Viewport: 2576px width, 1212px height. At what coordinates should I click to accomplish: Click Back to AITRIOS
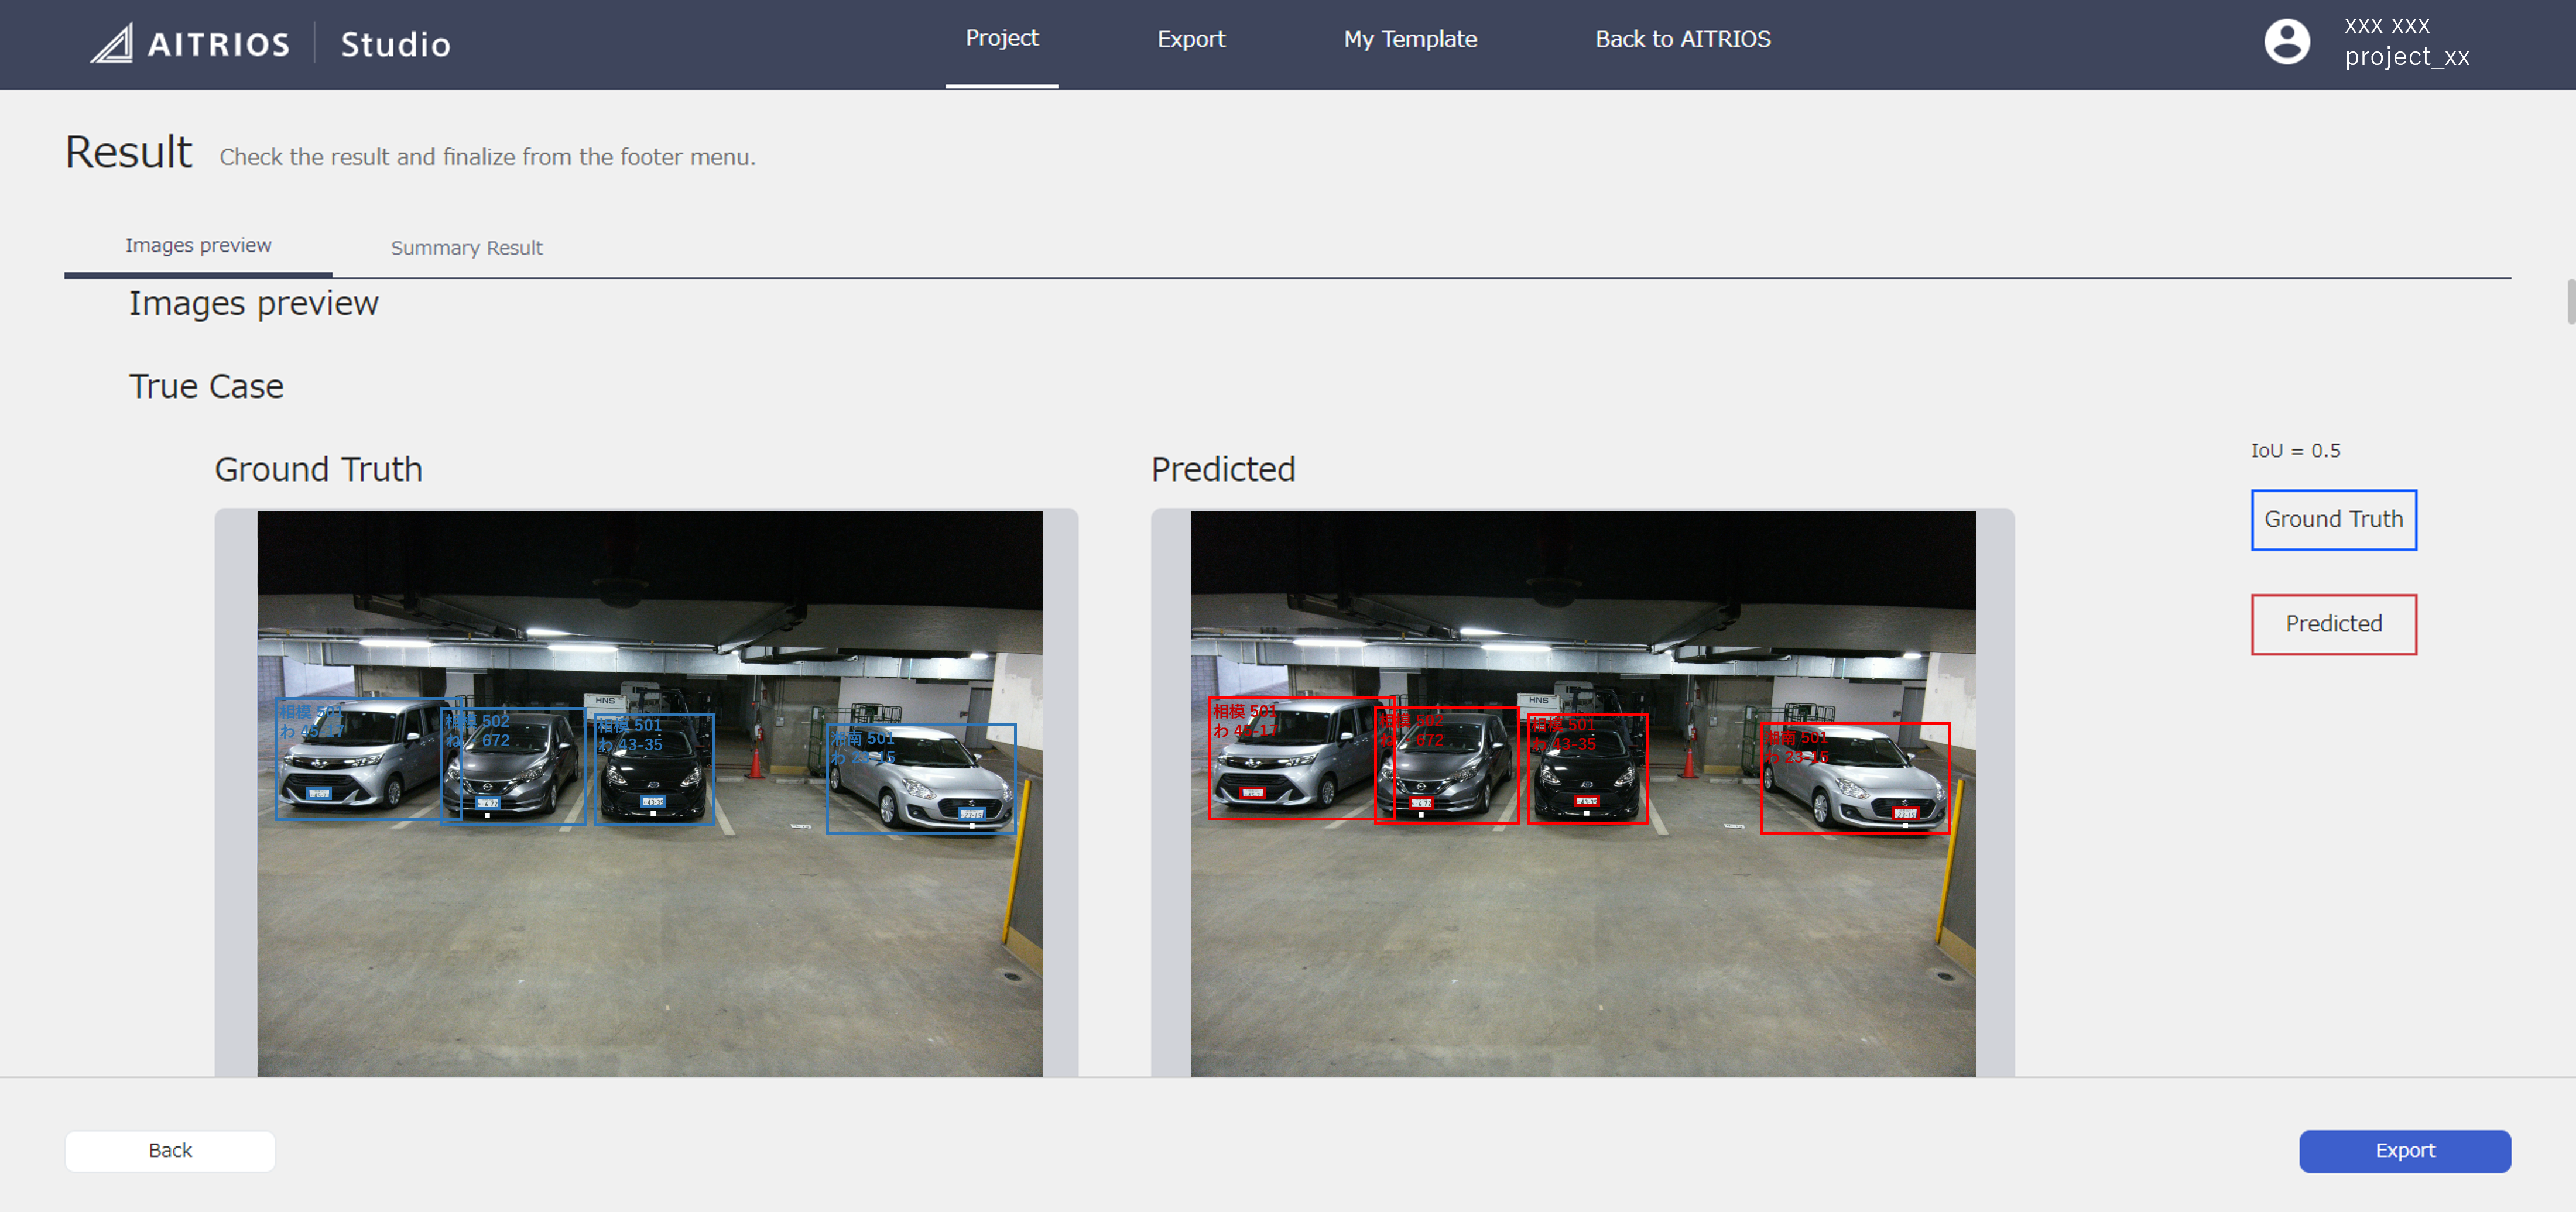(x=1682, y=39)
